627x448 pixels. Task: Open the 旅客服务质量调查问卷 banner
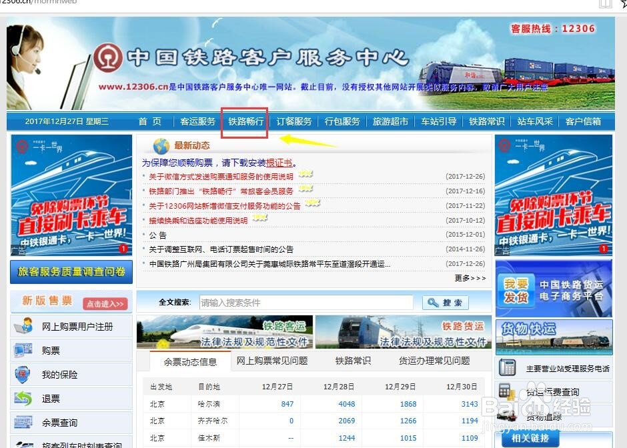tap(71, 272)
